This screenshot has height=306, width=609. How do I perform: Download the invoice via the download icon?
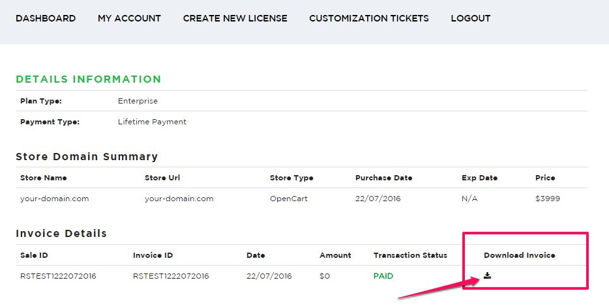click(x=488, y=275)
